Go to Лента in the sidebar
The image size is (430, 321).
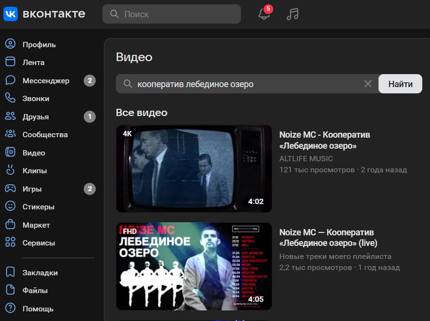tap(34, 62)
